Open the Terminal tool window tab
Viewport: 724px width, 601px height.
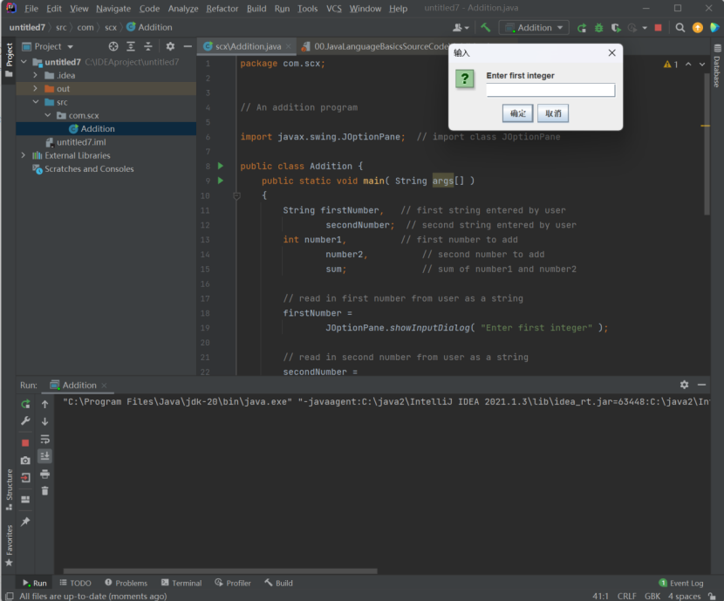181,583
